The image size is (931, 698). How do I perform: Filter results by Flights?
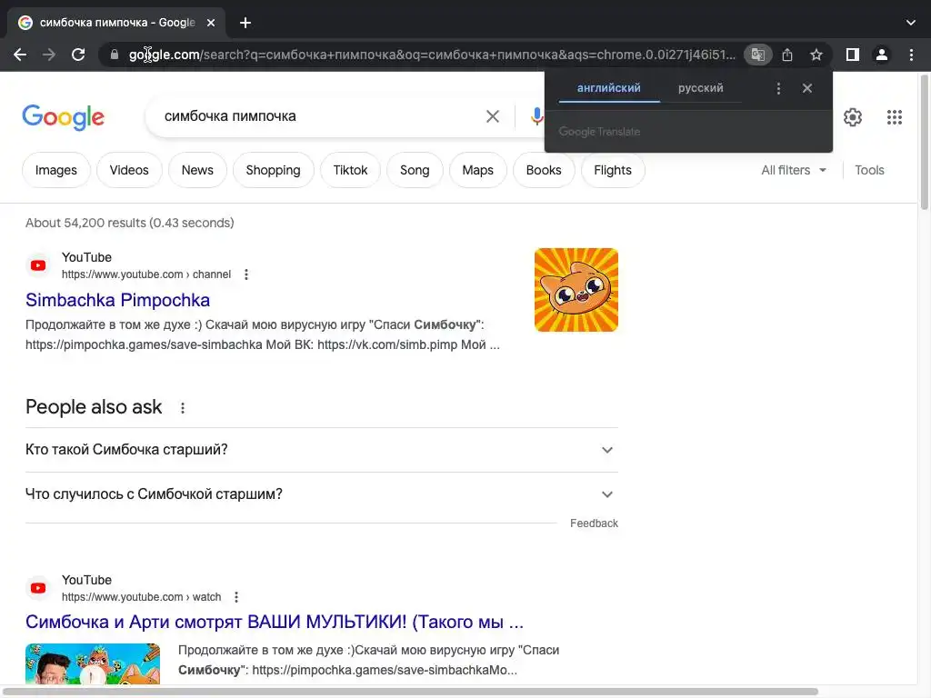pyautogui.click(x=613, y=170)
